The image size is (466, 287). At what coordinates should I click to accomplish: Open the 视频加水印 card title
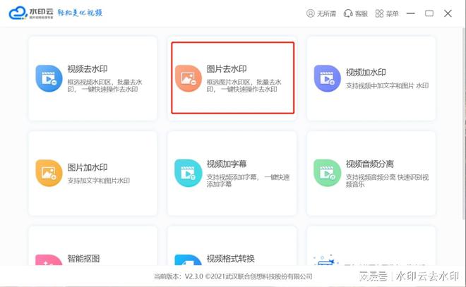click(x=366, y=73)
